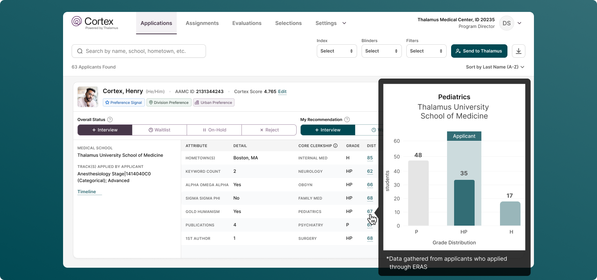Click the Cortex logo icon
The width and height of the screenshot is (597, 280).
tap(77, 22)
